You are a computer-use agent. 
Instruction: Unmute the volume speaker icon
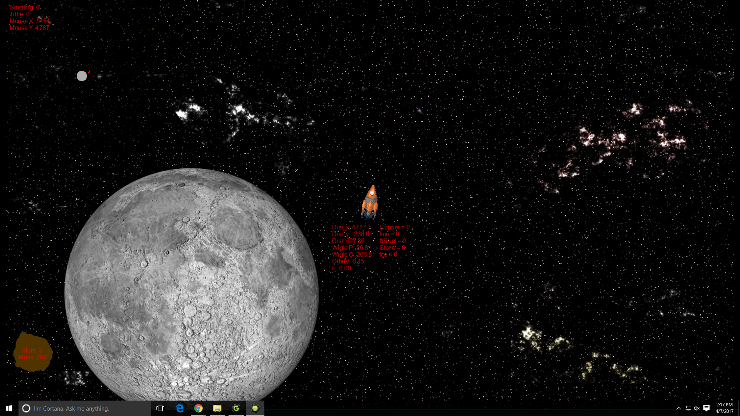click(697, 408)
